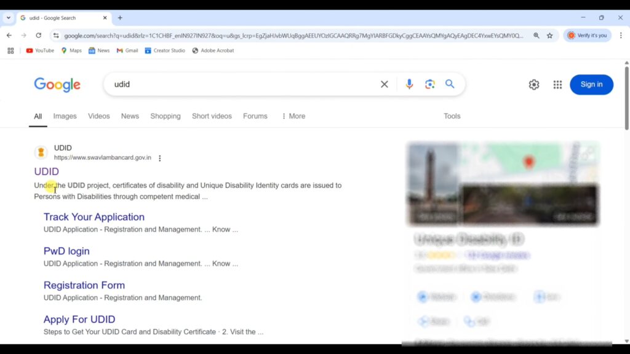Image resolution: width=630 pixels, height=354 pixels.
Task: Reload the current page
Action: tap(39, 35)
